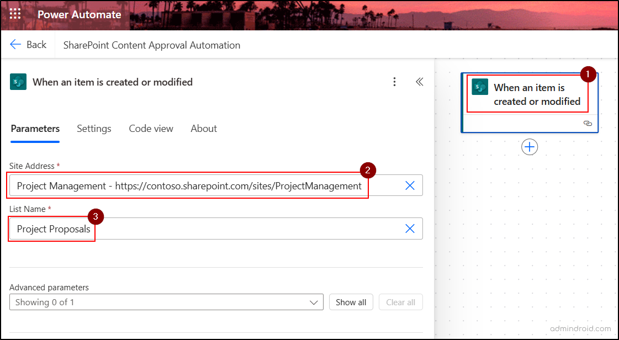Click inside the Site Address input field
Screen dimensions: 619x340
point(188,185)
